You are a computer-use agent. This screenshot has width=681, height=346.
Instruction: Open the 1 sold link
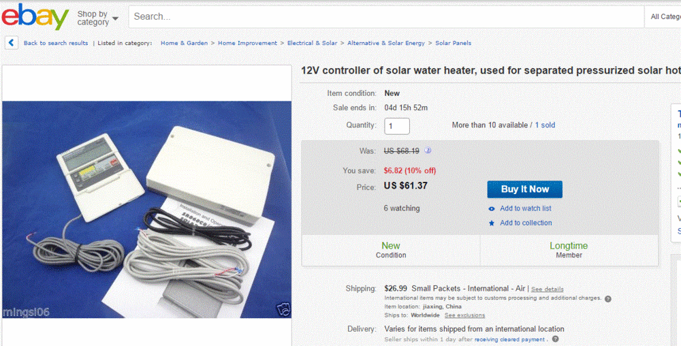pos(545,125)
